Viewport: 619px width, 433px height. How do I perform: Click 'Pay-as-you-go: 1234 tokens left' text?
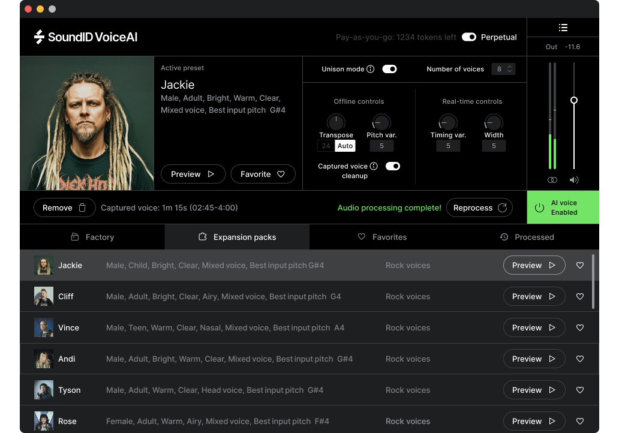point(396,37)
